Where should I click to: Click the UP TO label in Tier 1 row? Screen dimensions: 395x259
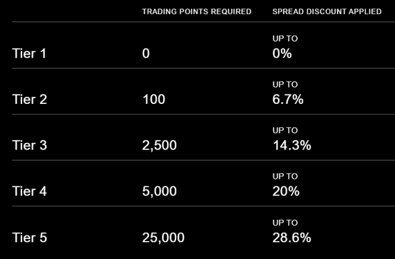(x=285, y=38)
